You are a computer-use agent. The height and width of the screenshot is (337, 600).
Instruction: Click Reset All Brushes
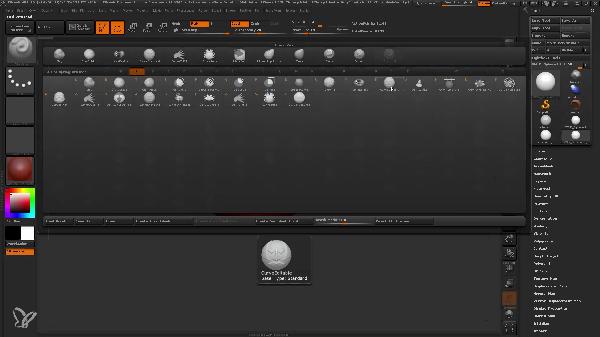(x=404, y=221)
